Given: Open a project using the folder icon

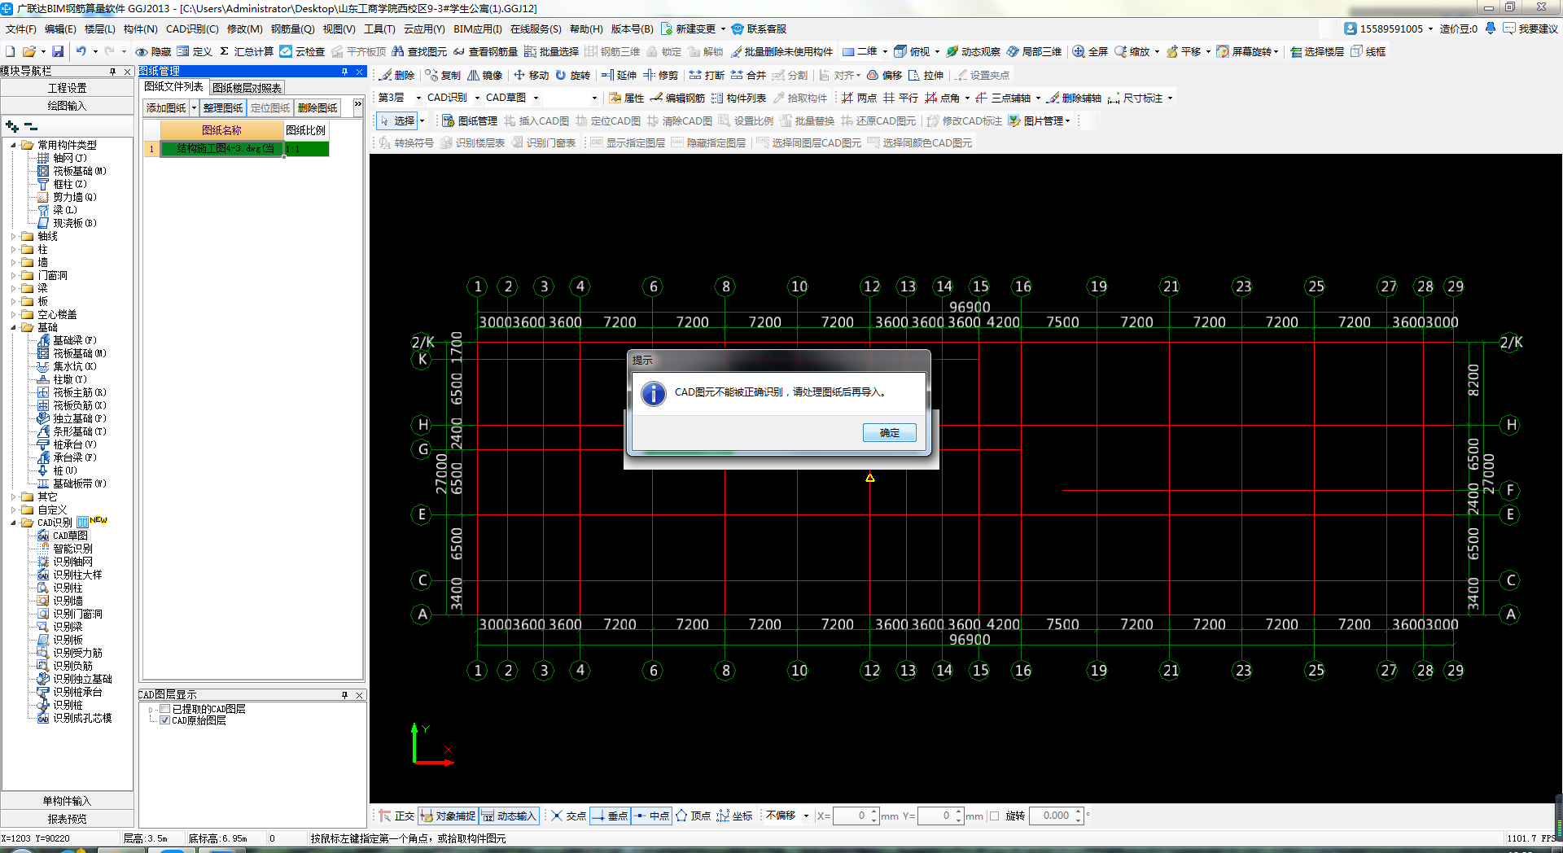Looking at the screenshot, I should tap(29, 51).
